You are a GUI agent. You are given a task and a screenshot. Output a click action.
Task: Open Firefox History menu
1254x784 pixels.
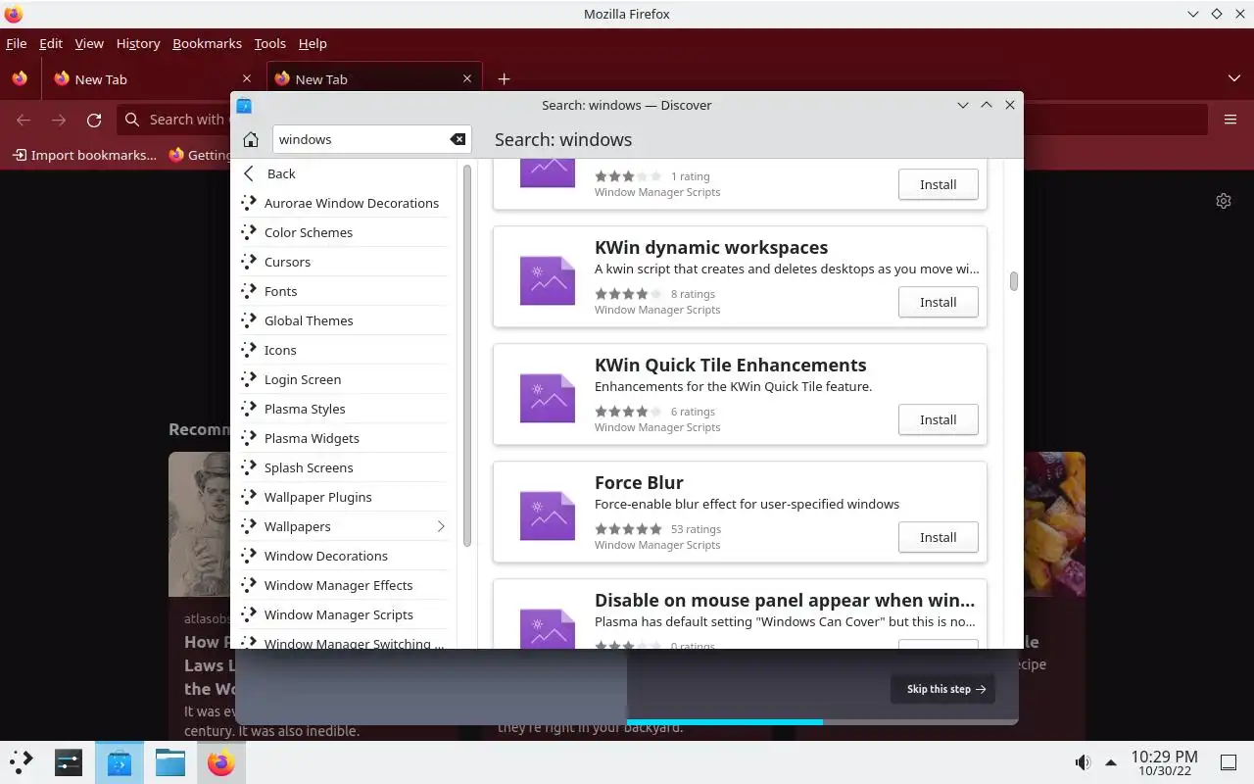click(x=138, y=43)
